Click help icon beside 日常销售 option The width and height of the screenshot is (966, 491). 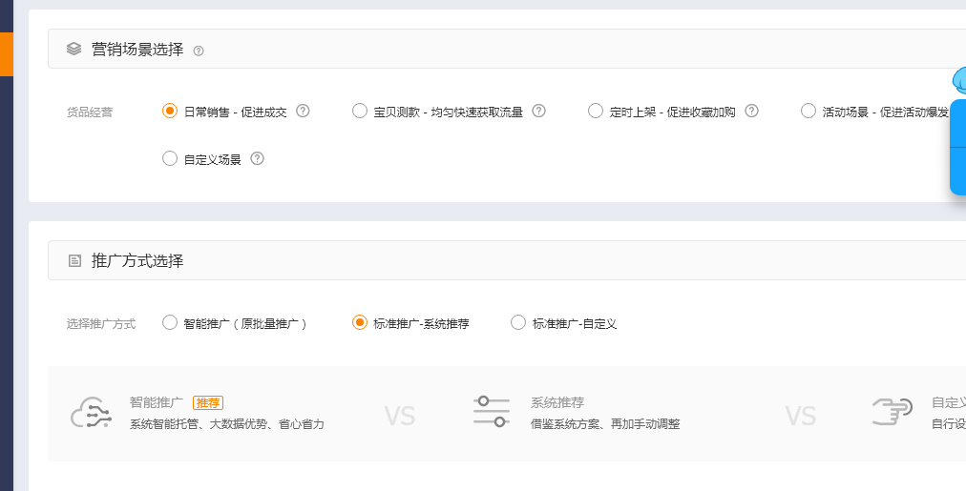point(303,111)
